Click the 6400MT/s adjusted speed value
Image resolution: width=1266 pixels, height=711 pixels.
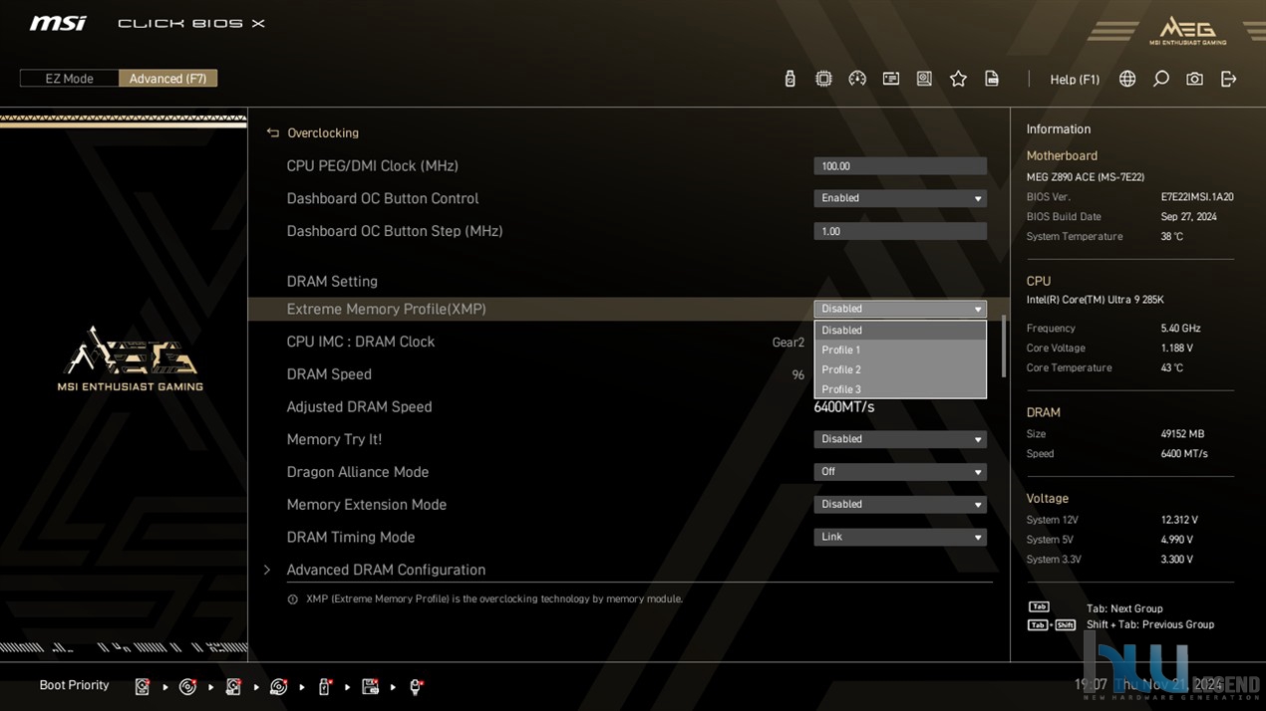(x=843, y=407)
